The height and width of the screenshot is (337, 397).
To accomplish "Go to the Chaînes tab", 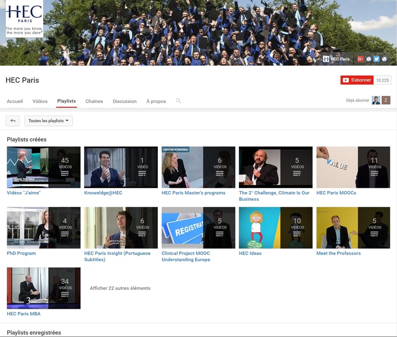I will (x=94, y=101).
